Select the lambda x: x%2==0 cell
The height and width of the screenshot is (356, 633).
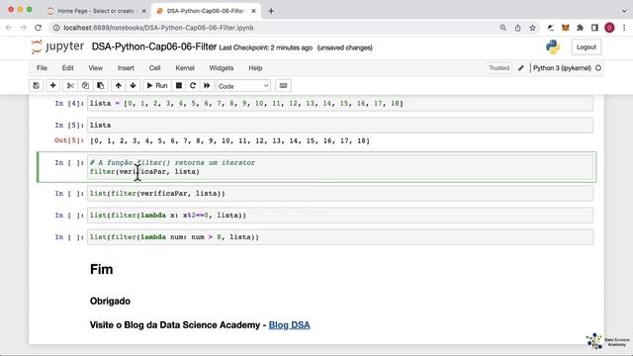[x=340, y=216]
